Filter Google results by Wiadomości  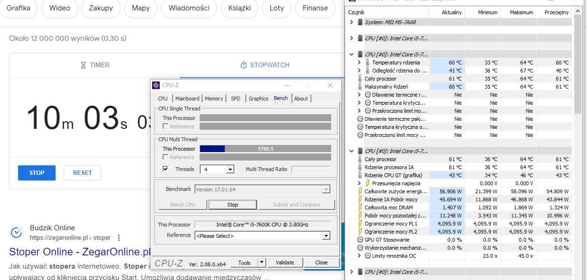(189, 8)
